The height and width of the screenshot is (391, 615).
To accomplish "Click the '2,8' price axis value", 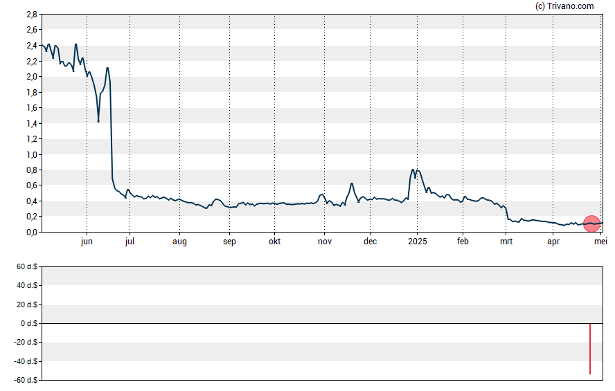I will point(32,15).
